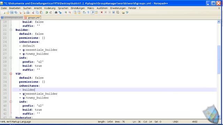Click the Zoom In toolbar icon
This screenshot has width=223, height=125.
66,12
